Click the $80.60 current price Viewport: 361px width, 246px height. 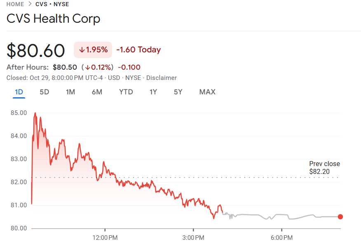(x=36, y=50)
